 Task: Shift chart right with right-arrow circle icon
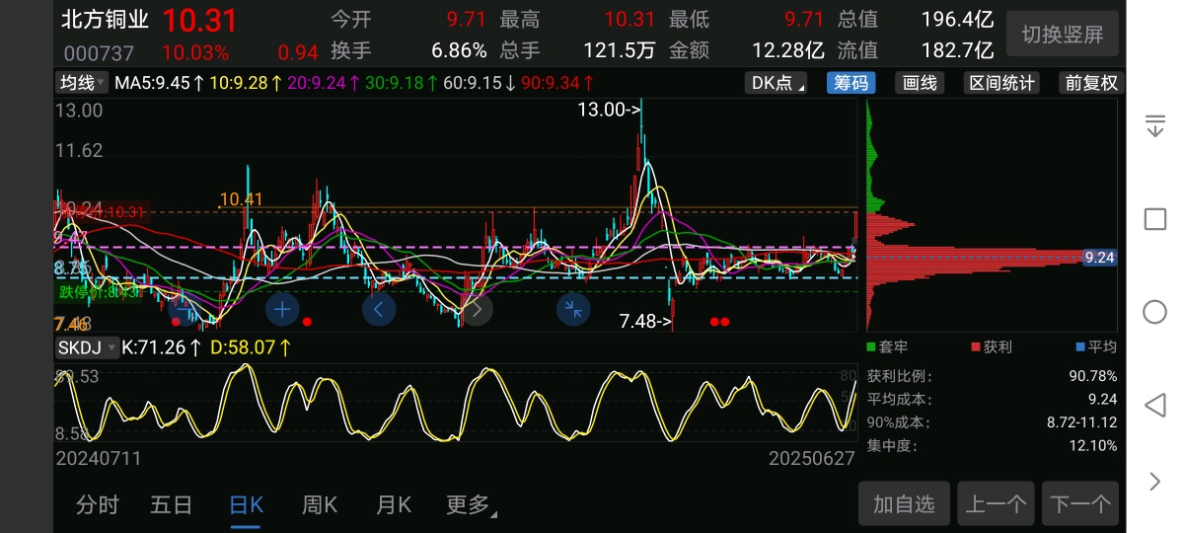[x=476, y=309]
